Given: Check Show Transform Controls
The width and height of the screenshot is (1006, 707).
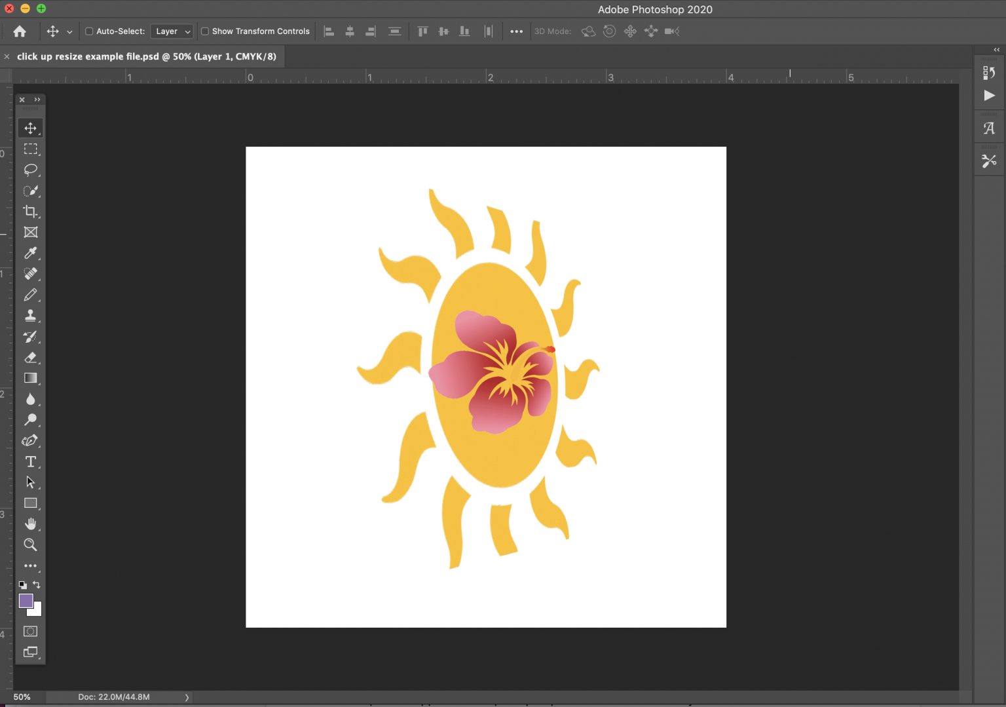Looking at the screenshot, I should tap(205, 31).
